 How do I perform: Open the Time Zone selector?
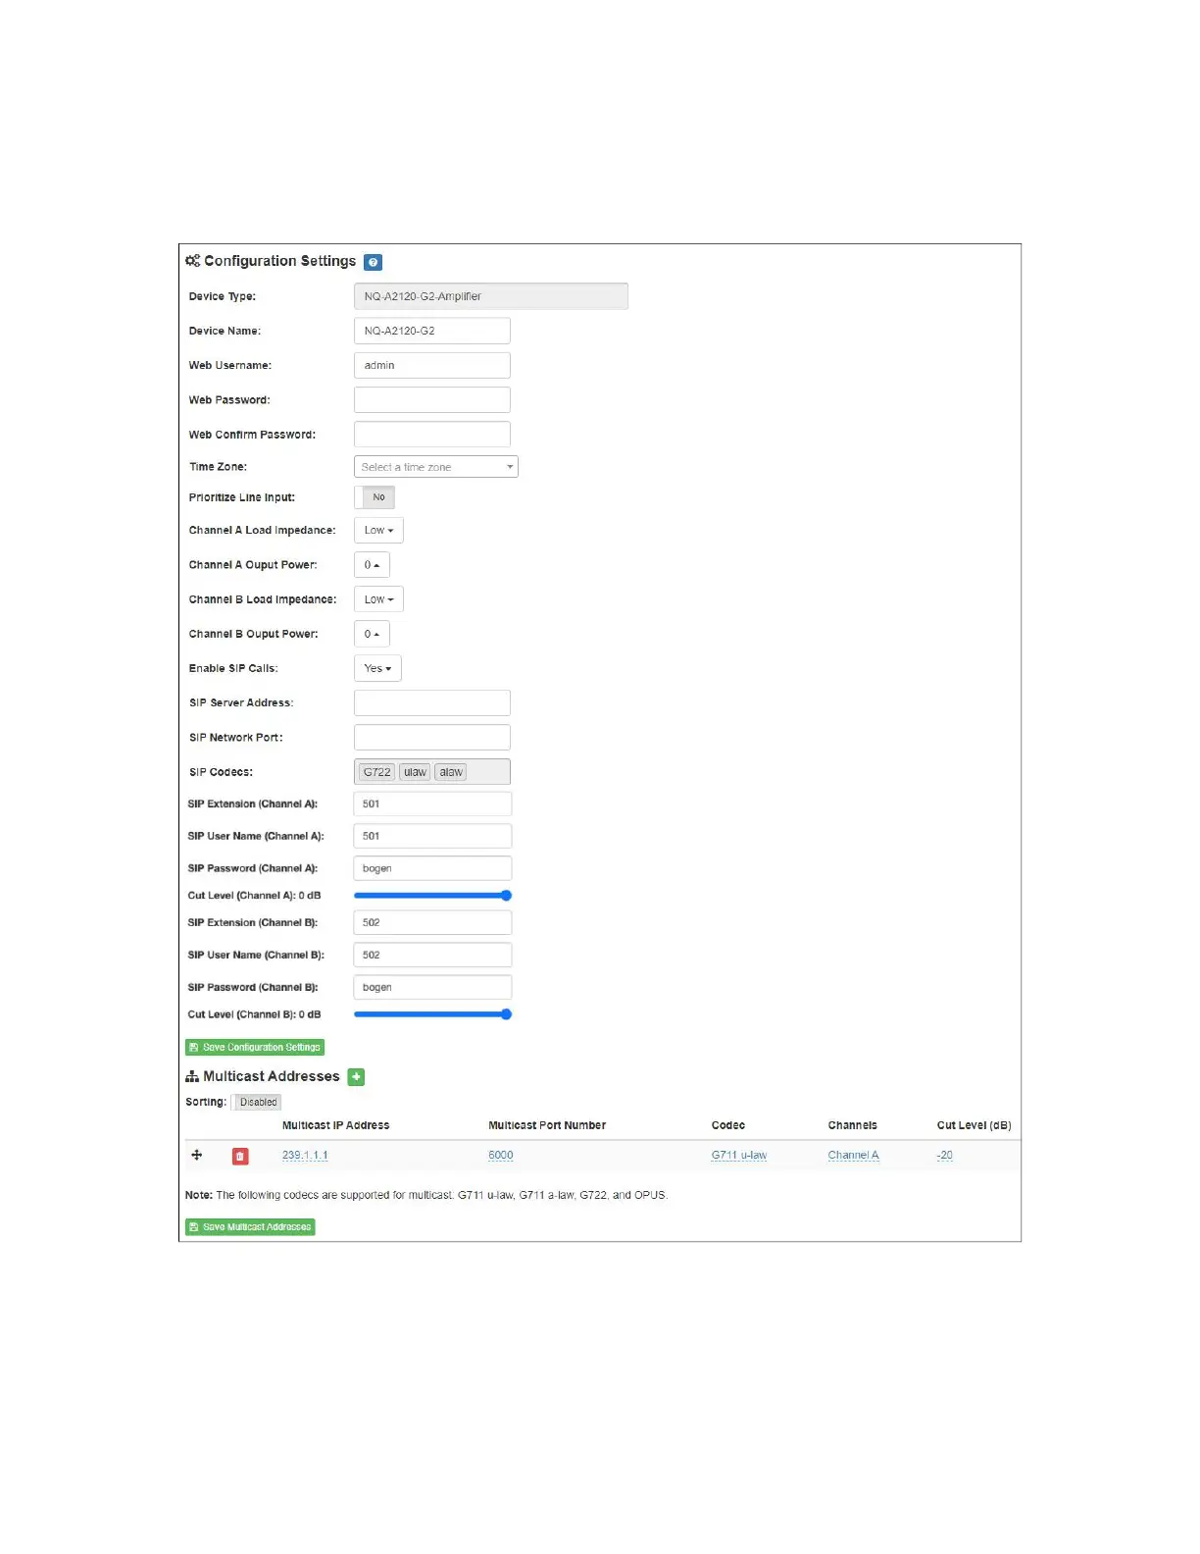click(x=436, y=467)
